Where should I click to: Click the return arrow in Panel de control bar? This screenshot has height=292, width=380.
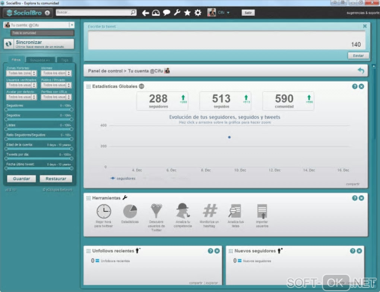pyautogui.click(x=361, y=70)
